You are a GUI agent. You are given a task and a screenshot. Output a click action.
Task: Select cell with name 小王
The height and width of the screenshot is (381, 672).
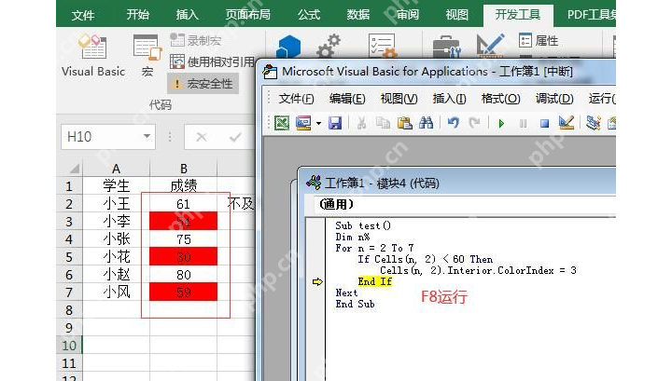(x=116, y=204)
